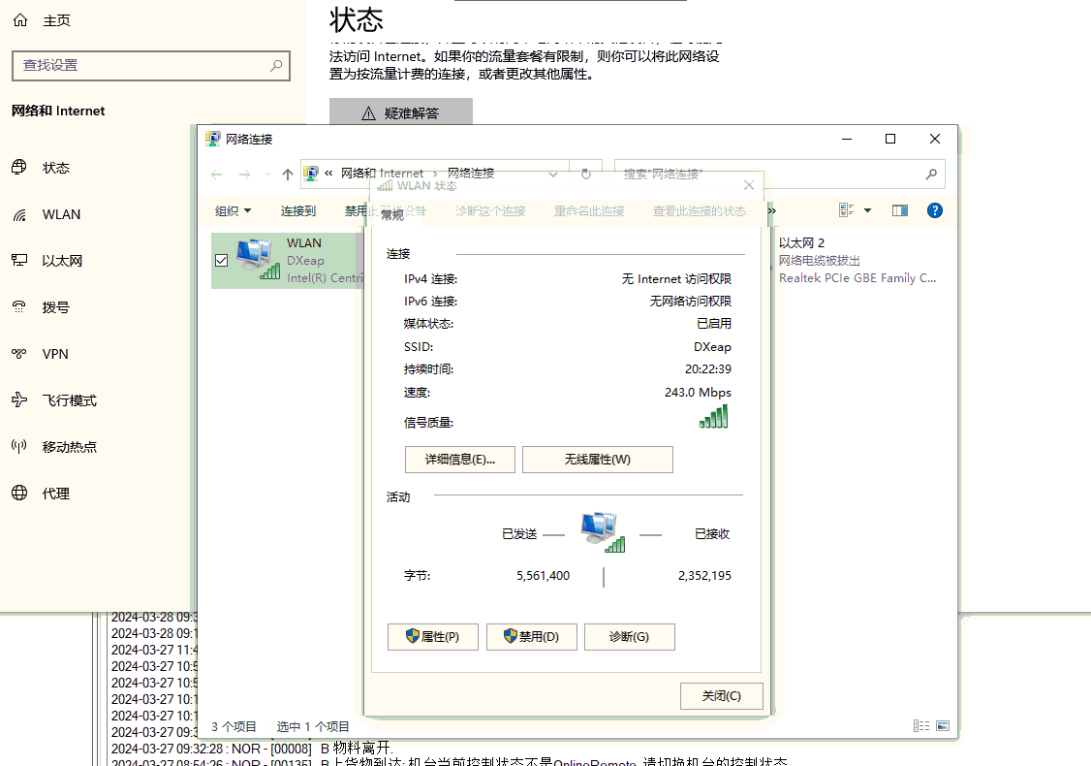This screenshot has width=1091, height=766.
Task: Click the up-level arrow in 网络连接 window
Action: point(288,175)
